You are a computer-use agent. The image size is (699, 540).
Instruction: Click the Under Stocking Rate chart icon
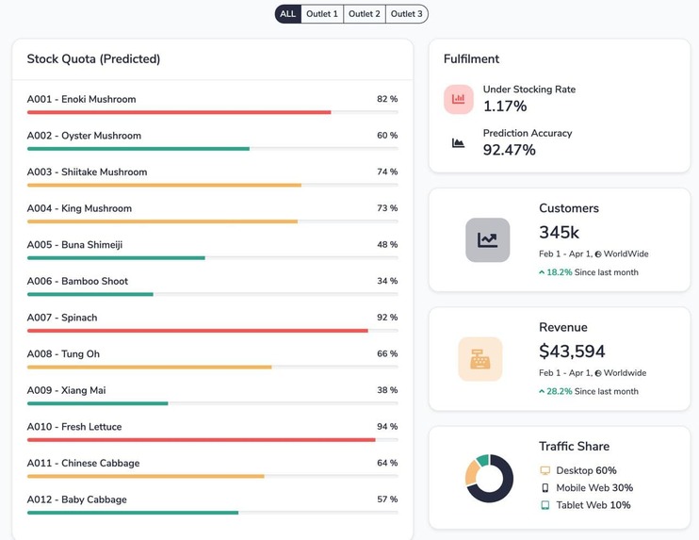(x=458, y=99)
